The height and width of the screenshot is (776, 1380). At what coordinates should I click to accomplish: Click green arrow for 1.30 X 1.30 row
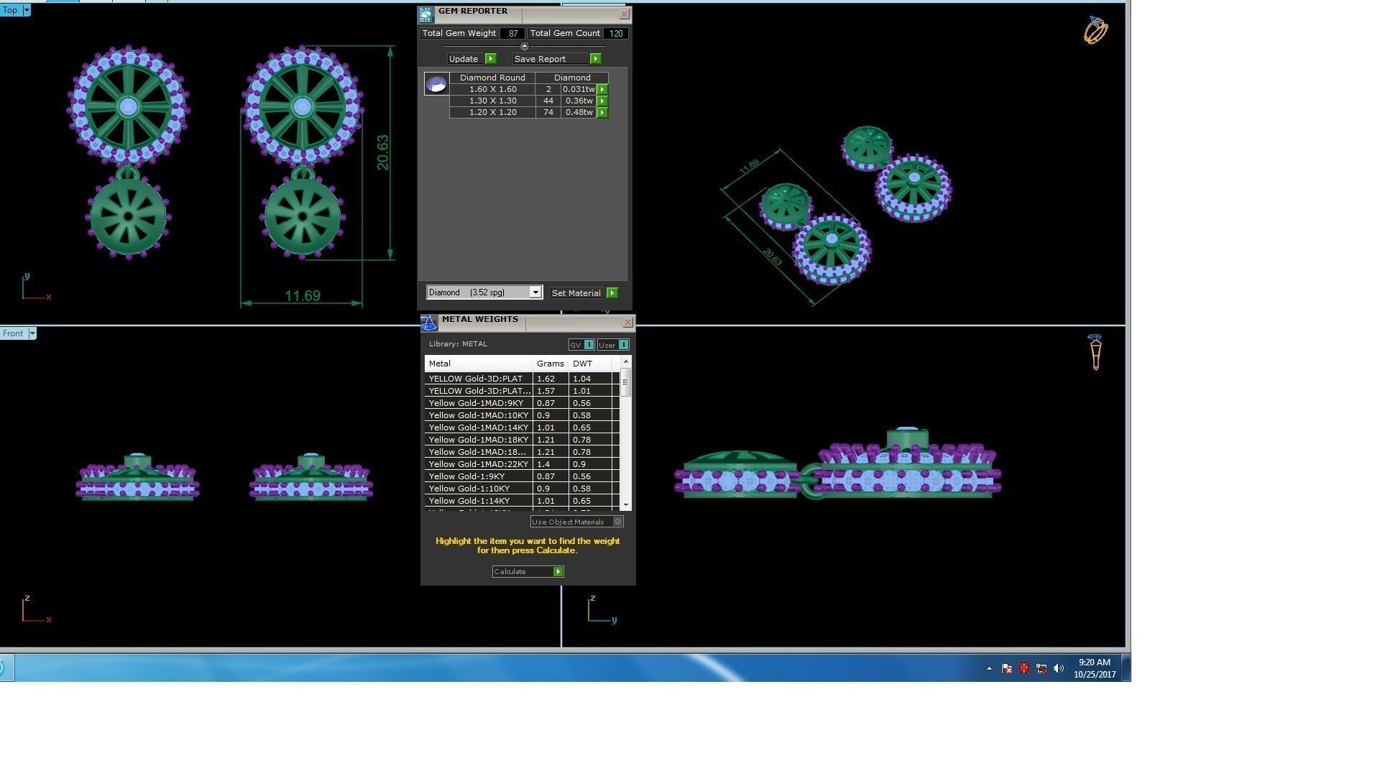click(602, 101)
